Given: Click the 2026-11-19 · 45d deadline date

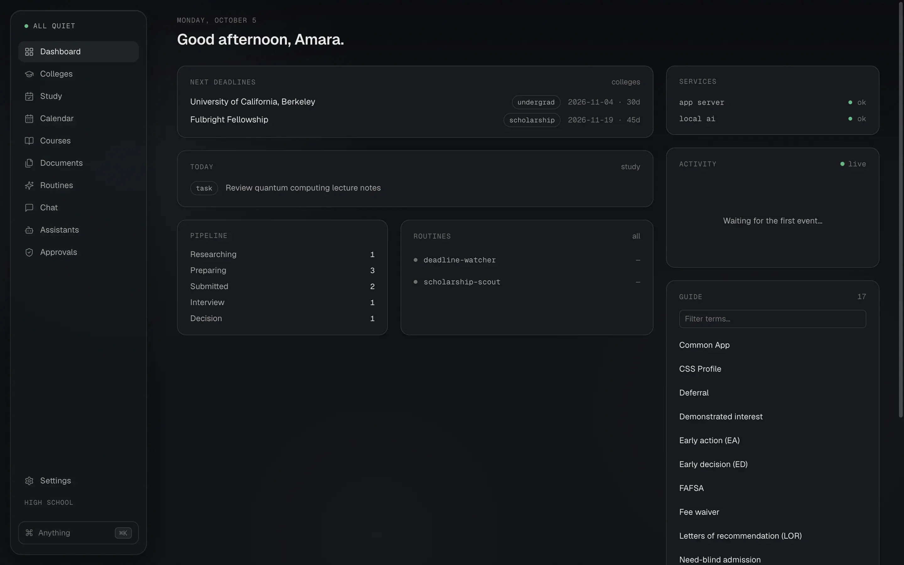Looking at the screenshot, I should coord(604,120).
